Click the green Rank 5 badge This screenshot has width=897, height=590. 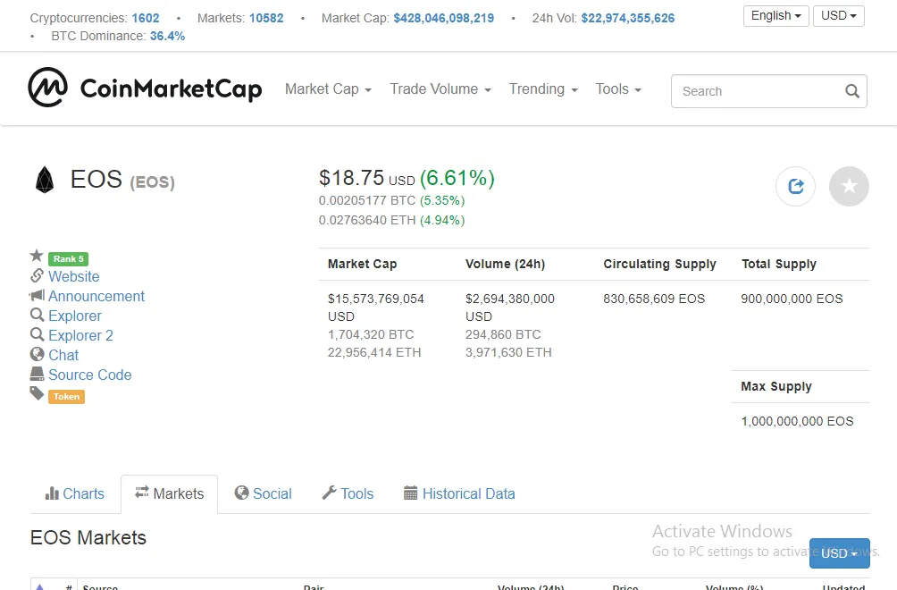click(x=68, y=258)
